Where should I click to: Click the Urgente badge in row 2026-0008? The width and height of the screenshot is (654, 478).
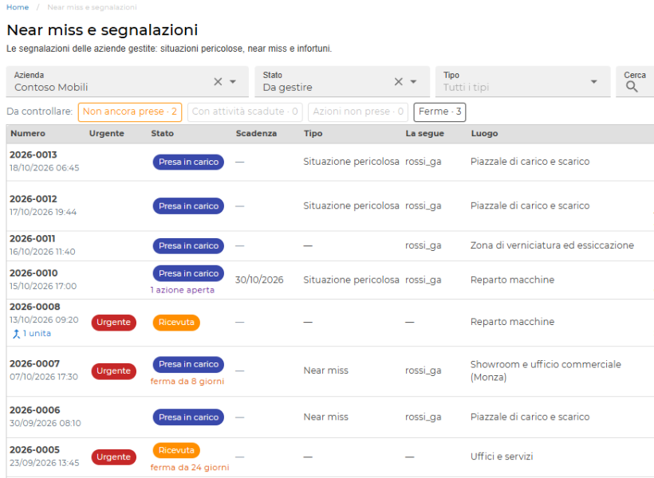[x=114, y=322]
